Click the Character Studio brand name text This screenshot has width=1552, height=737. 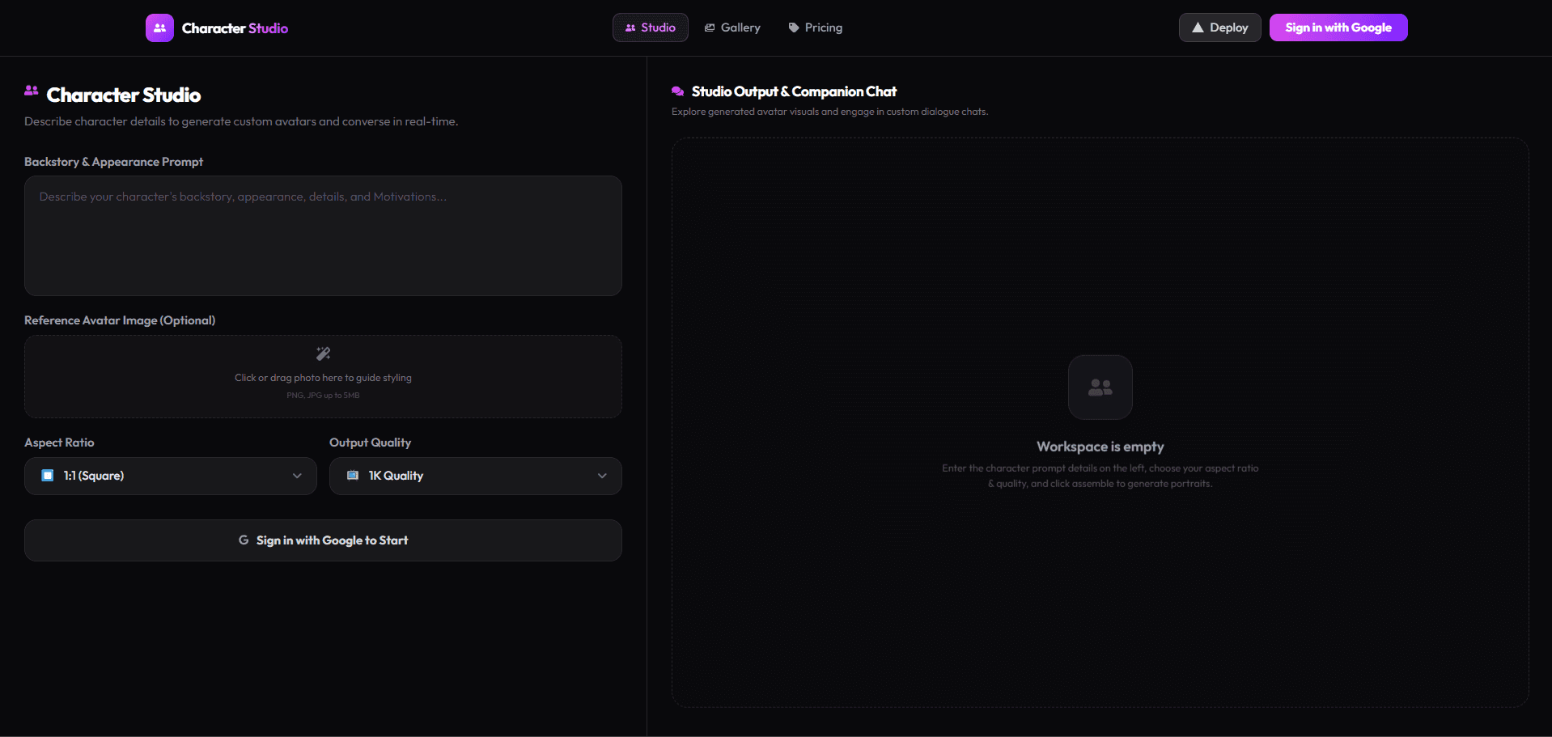pos(235,28)
